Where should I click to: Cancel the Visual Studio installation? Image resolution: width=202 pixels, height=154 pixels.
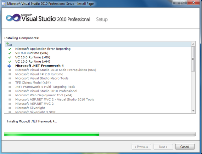(x=185, y=147)
